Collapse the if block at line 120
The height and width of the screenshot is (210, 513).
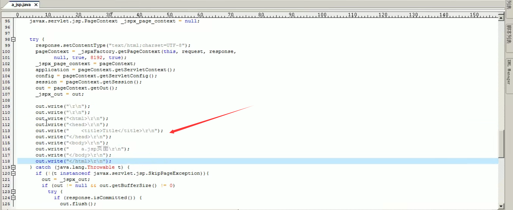[13, 173]
